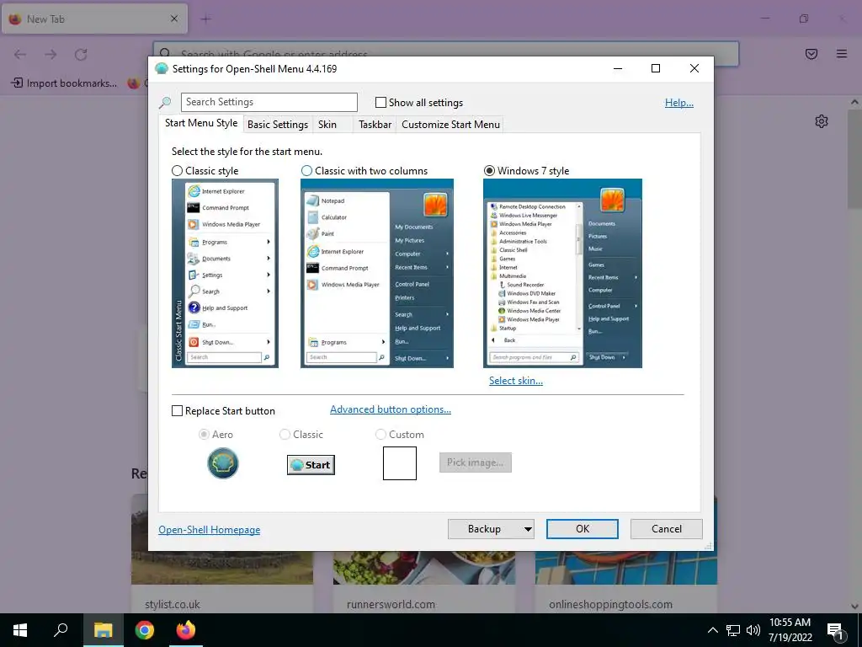Click the Search Settings input field
Image resolution: width=862 pixels, height=647 pixels.
click(269, 102)
